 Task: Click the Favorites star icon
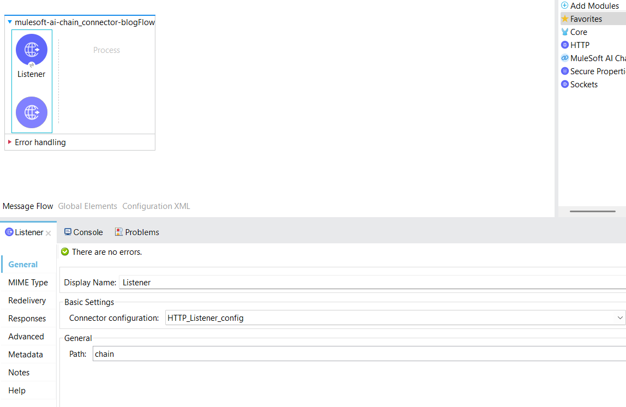coord(564,19)
